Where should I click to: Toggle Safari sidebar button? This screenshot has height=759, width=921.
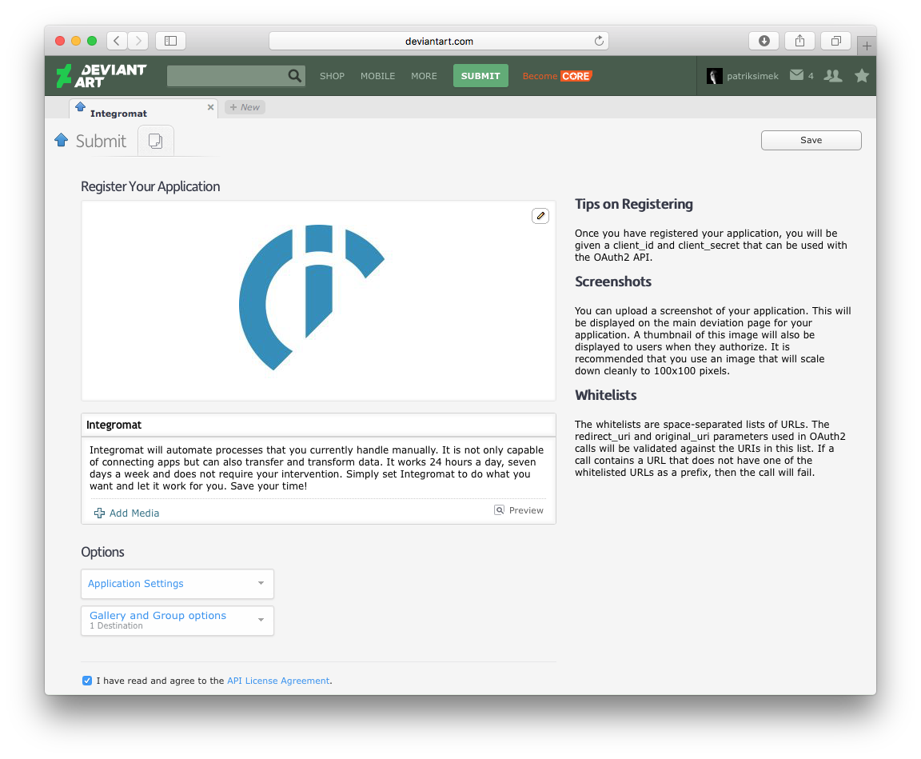(x=170, y=41)
